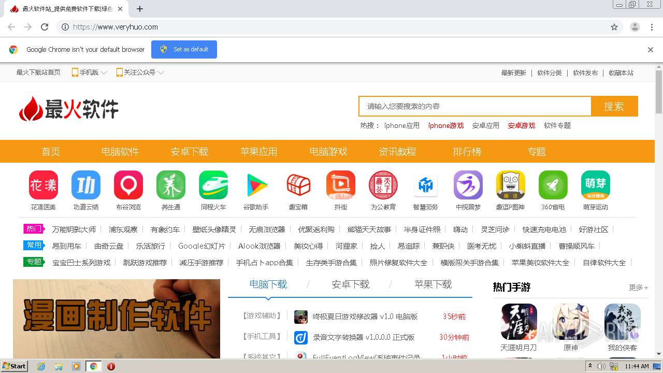
Task: Click the Chrome address bar URL
Action: point(116,27)
